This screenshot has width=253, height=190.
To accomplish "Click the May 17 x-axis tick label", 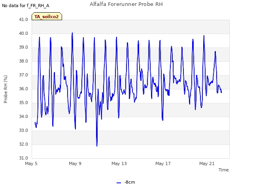I will tap(163, 163).
